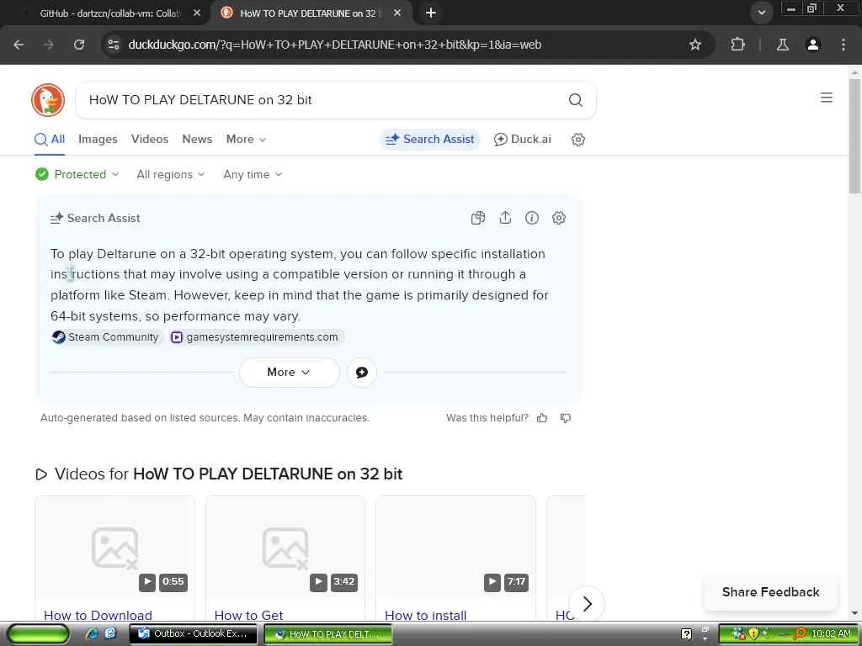Open the How to Download video link

point(98,615)
